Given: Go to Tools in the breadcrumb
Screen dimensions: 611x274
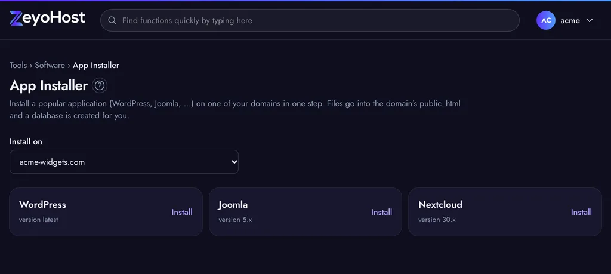Looking at the screenshot, I should [x=18, y=66].
